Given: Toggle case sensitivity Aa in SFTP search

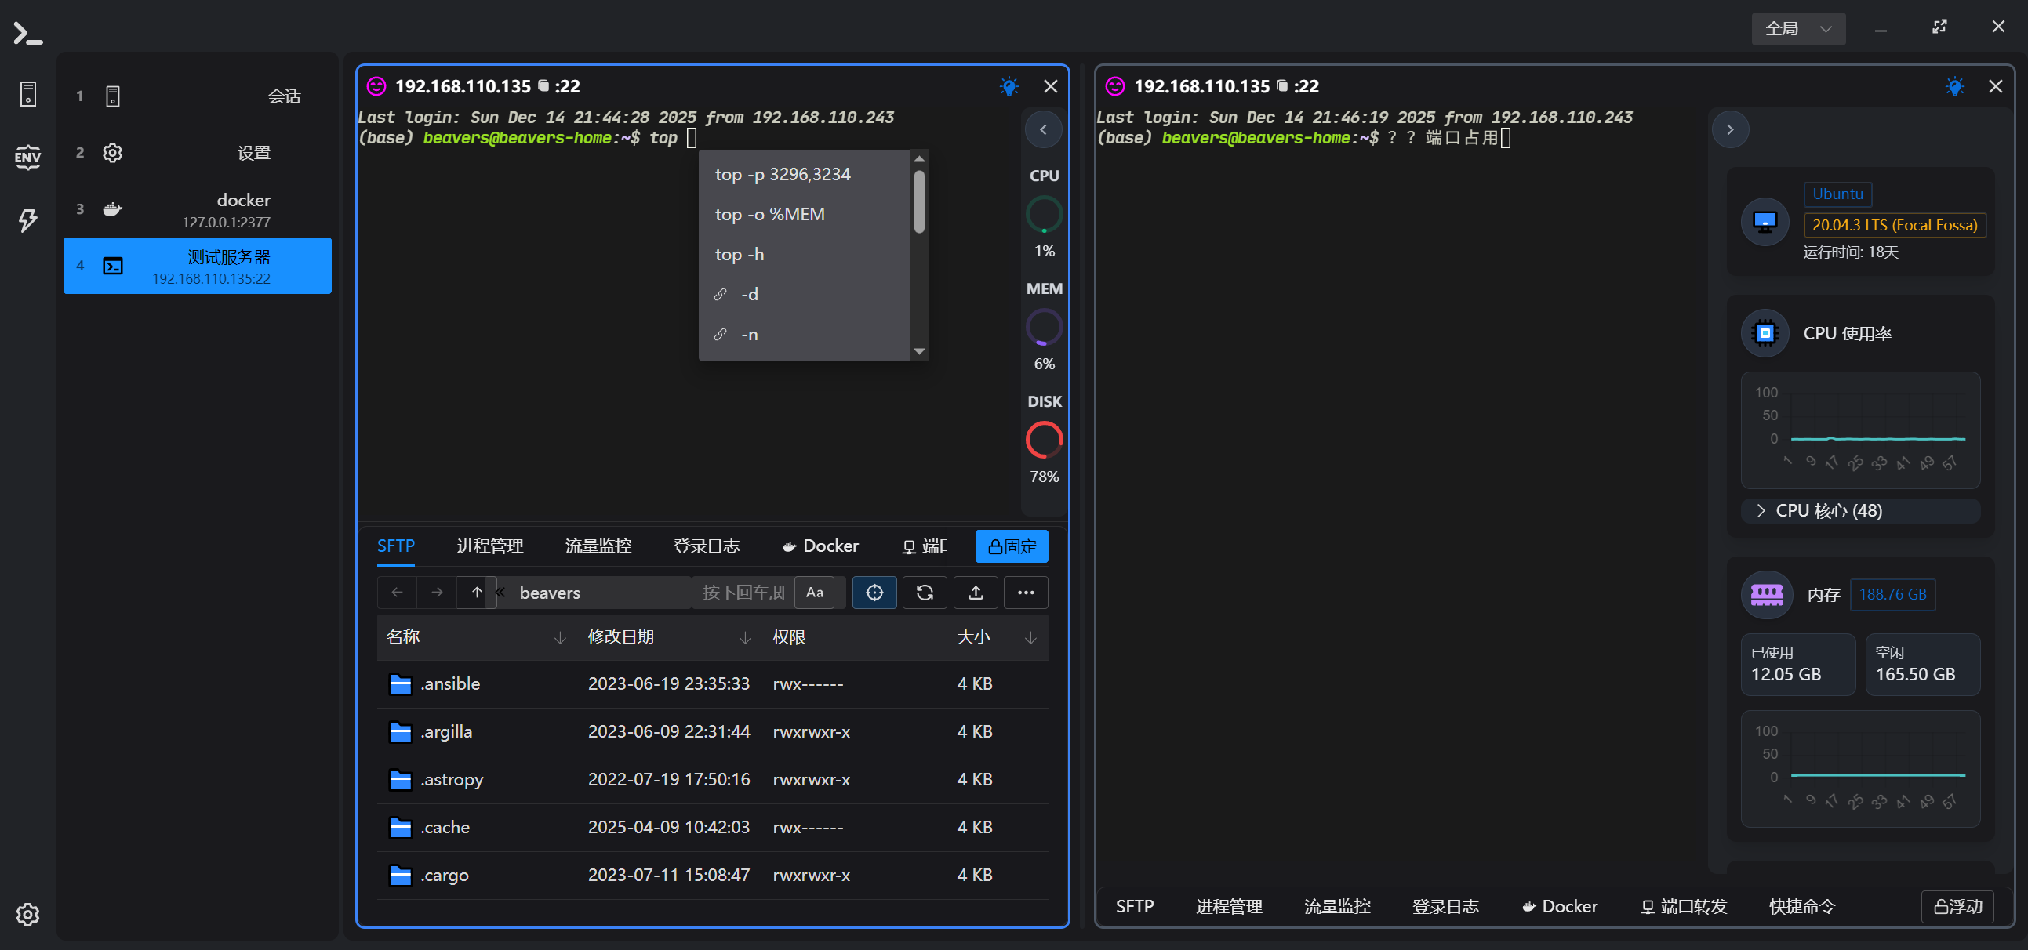Looking at the screenshot, I should pyautogui.click(x=815, y=593).
